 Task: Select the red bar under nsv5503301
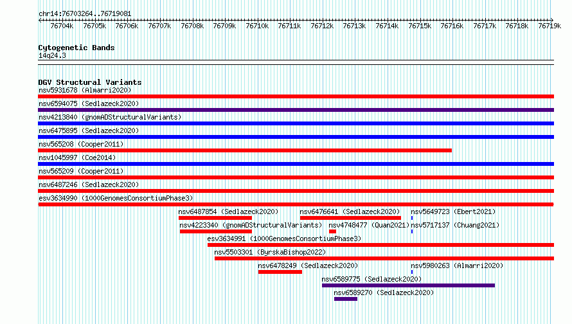coord(384,258)
